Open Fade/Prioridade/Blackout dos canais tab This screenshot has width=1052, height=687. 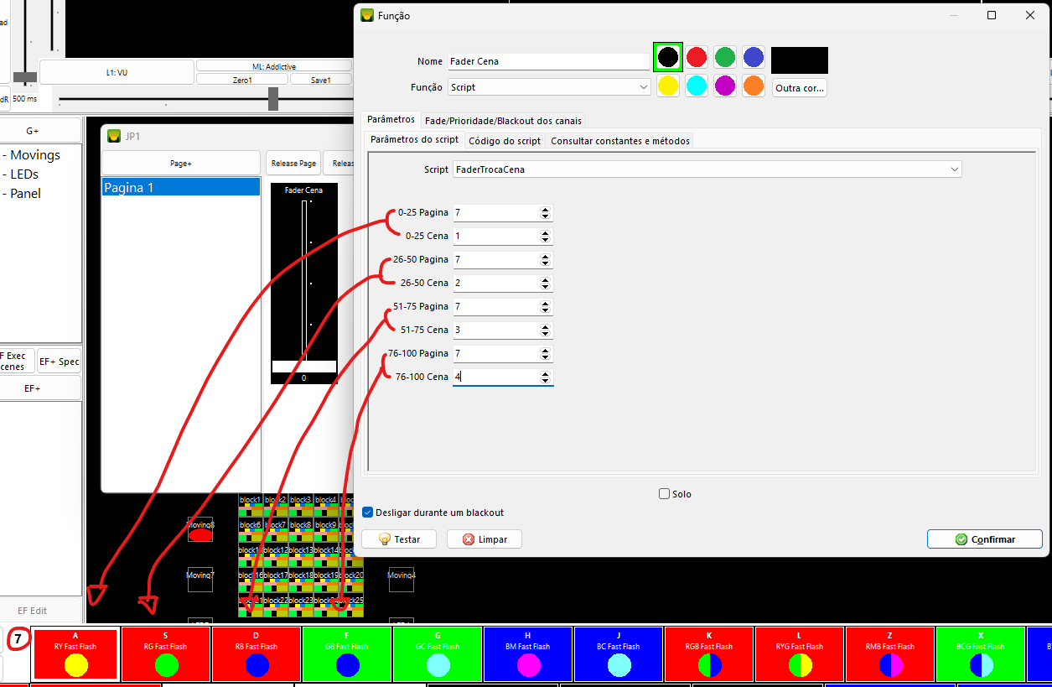503,121
